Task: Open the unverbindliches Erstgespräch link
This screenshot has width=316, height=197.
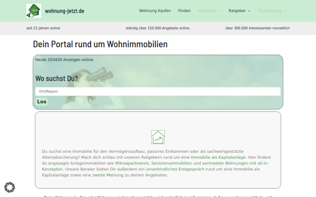Action: click(175, 169)
